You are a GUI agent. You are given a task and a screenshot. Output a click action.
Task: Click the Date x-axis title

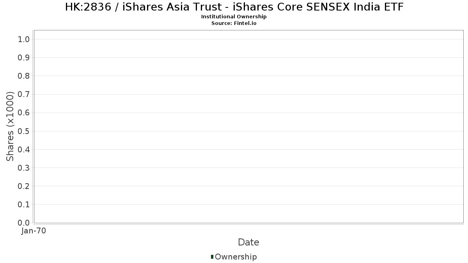248,242
